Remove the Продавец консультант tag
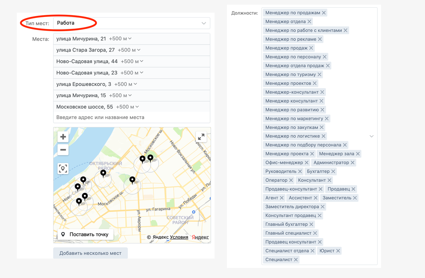 point(320,242)
